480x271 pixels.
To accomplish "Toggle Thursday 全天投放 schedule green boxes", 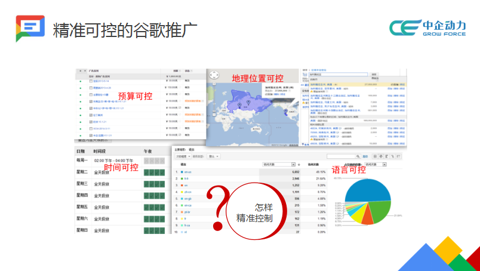I will [154, 196].
